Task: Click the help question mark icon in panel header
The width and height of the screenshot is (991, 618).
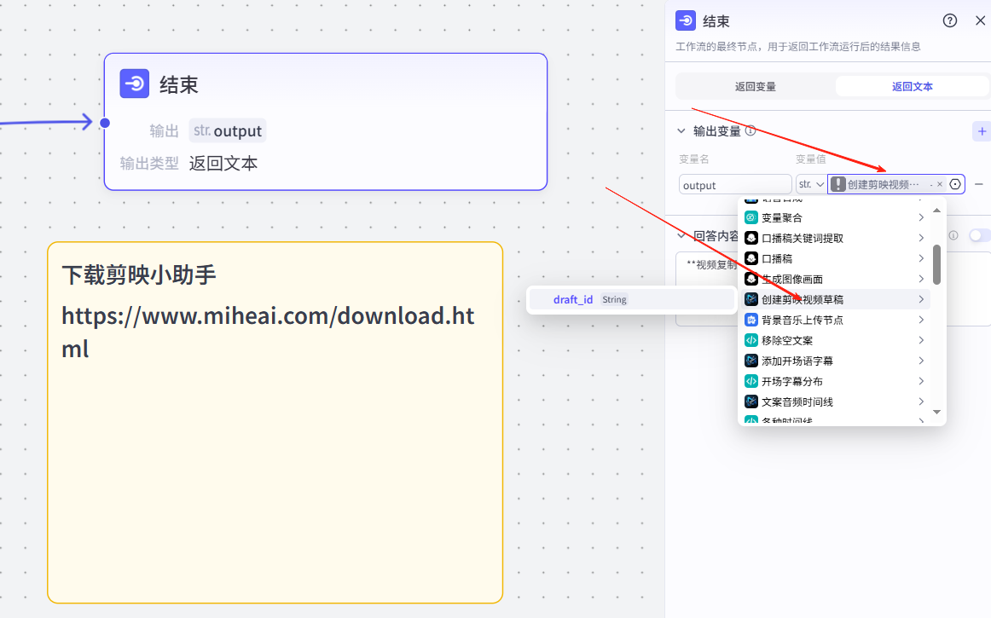Action: [949, 21]
